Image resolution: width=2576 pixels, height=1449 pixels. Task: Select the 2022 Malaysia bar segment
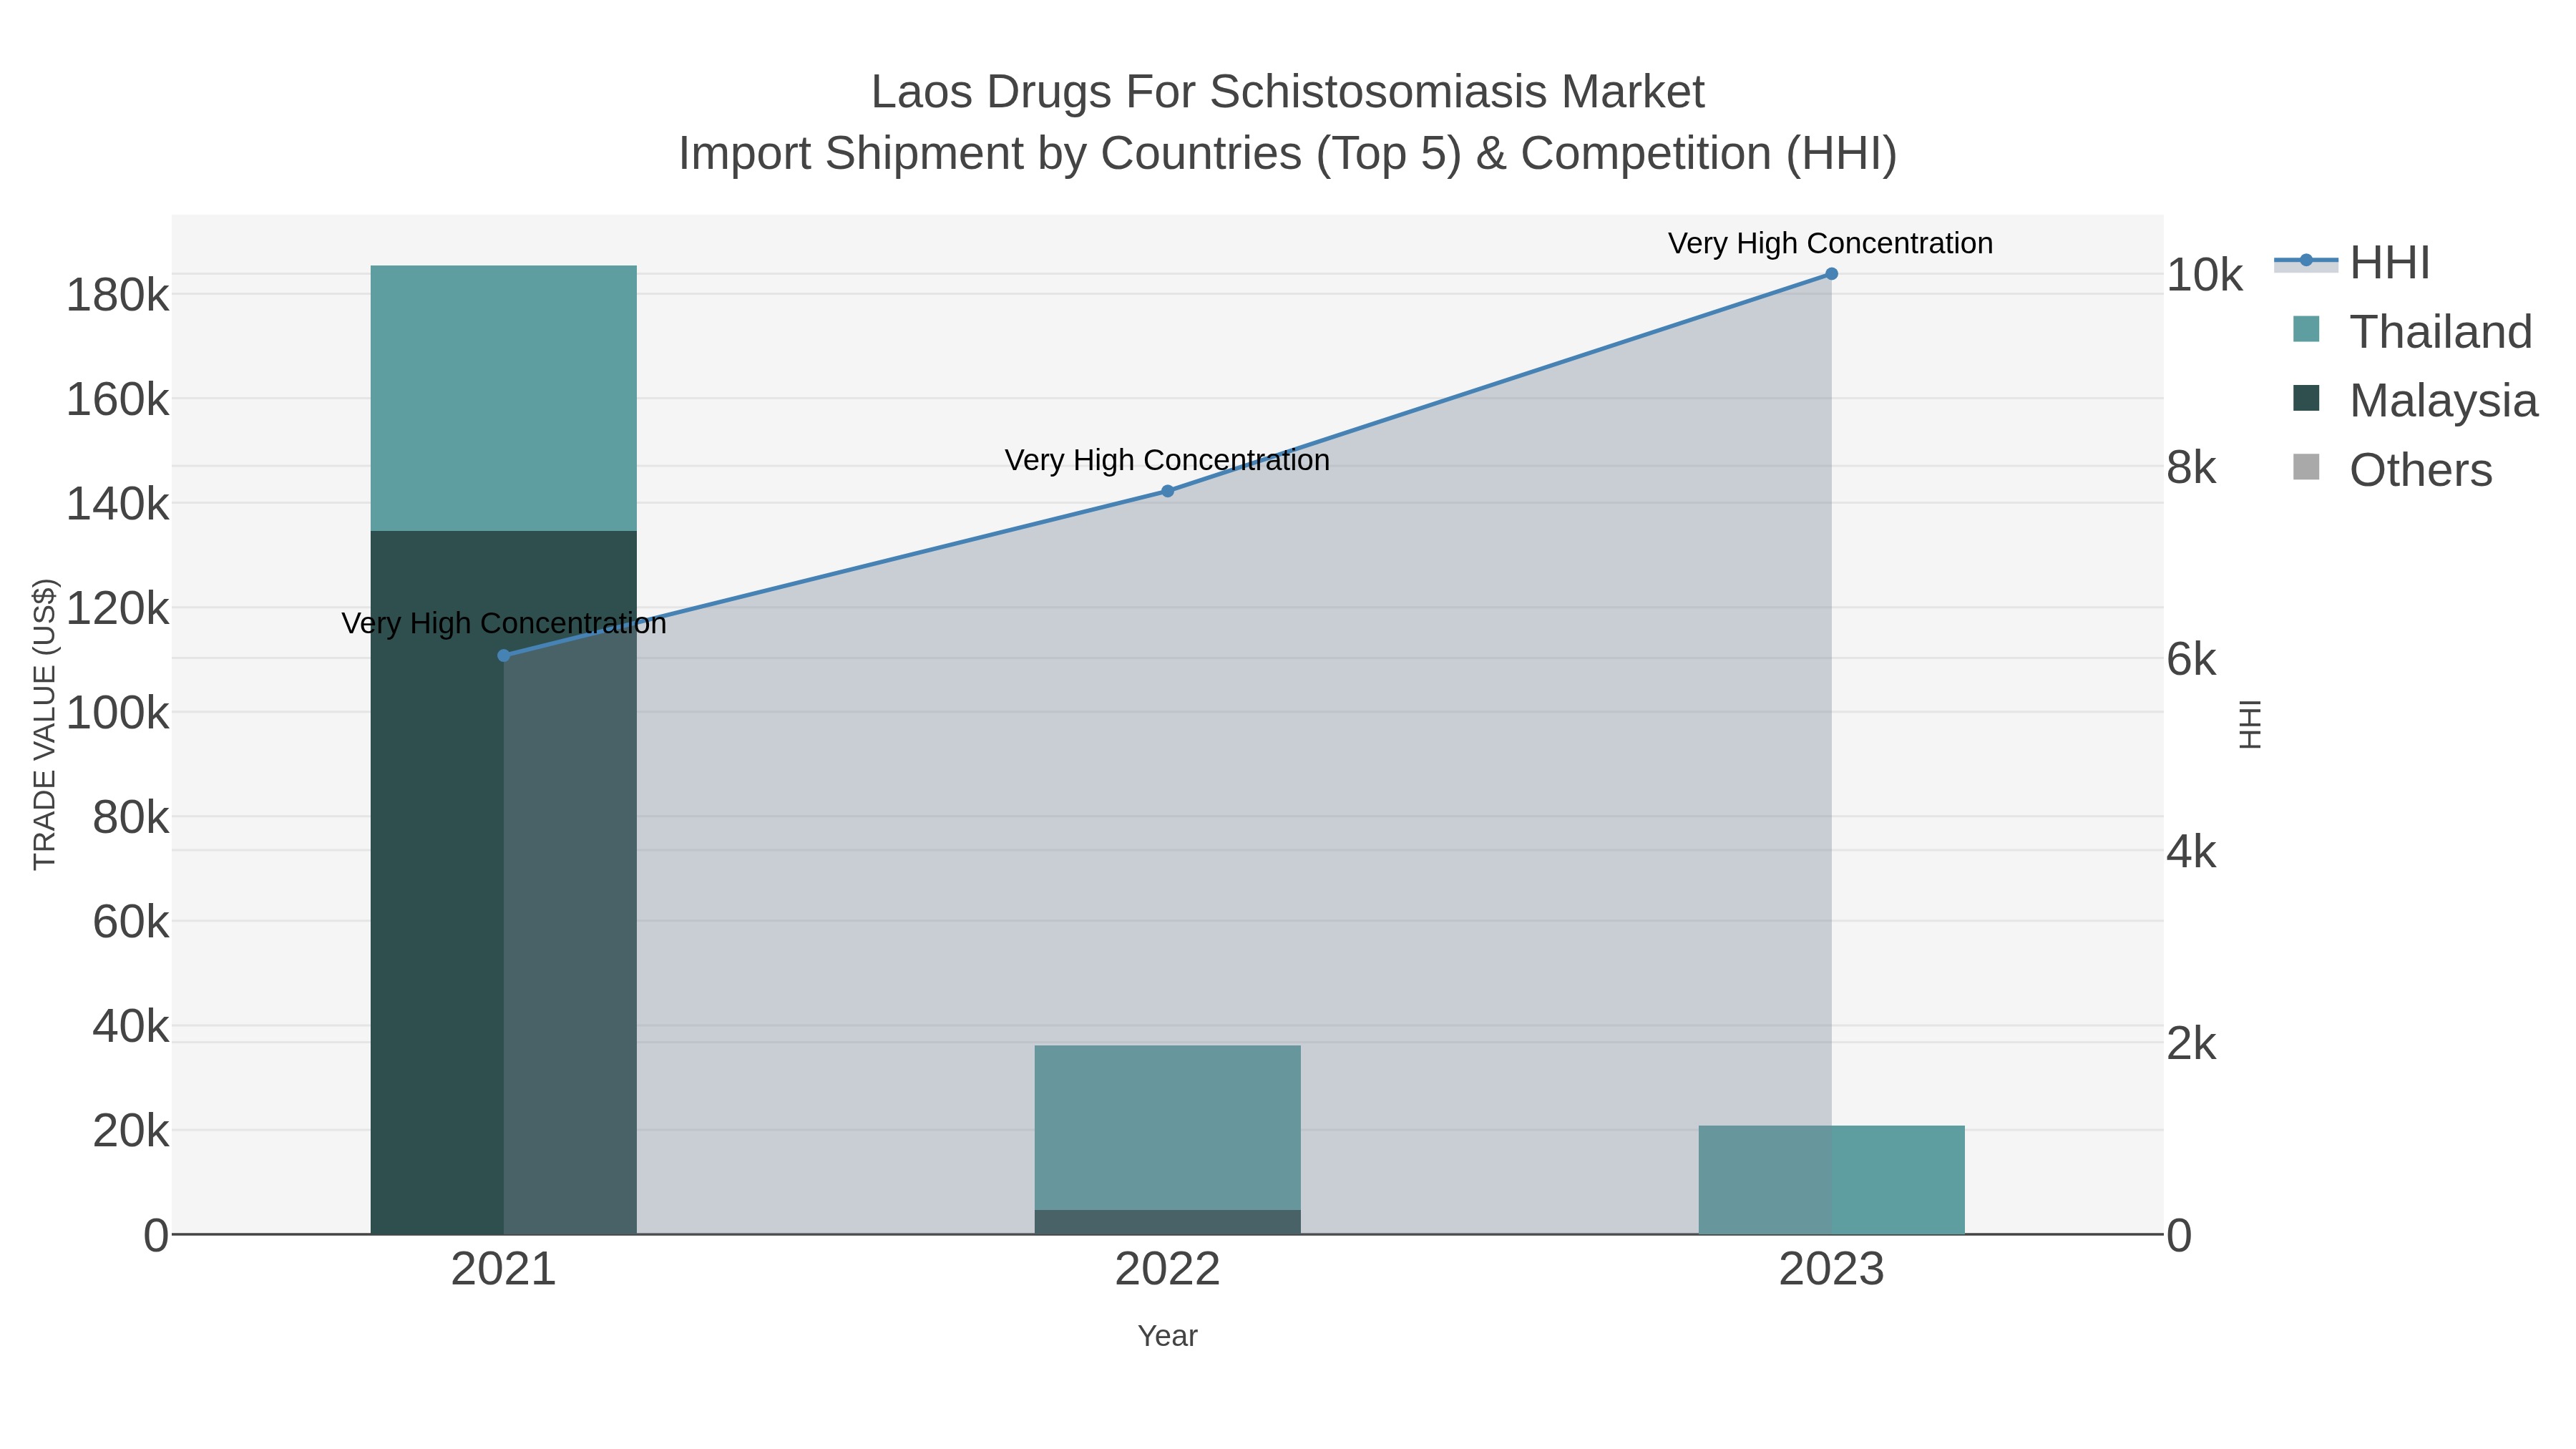coord(1167,1222)
